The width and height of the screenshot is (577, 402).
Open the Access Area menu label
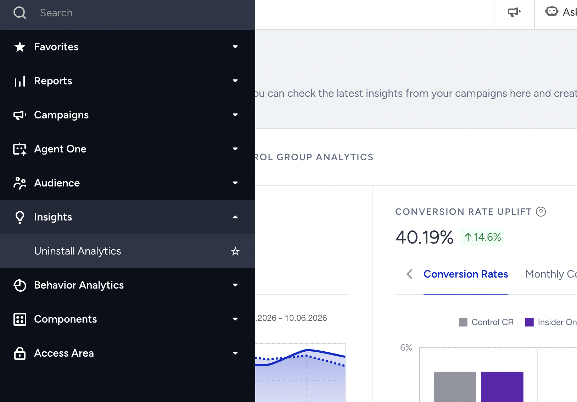pyautogui.click(x=64, y=353)
